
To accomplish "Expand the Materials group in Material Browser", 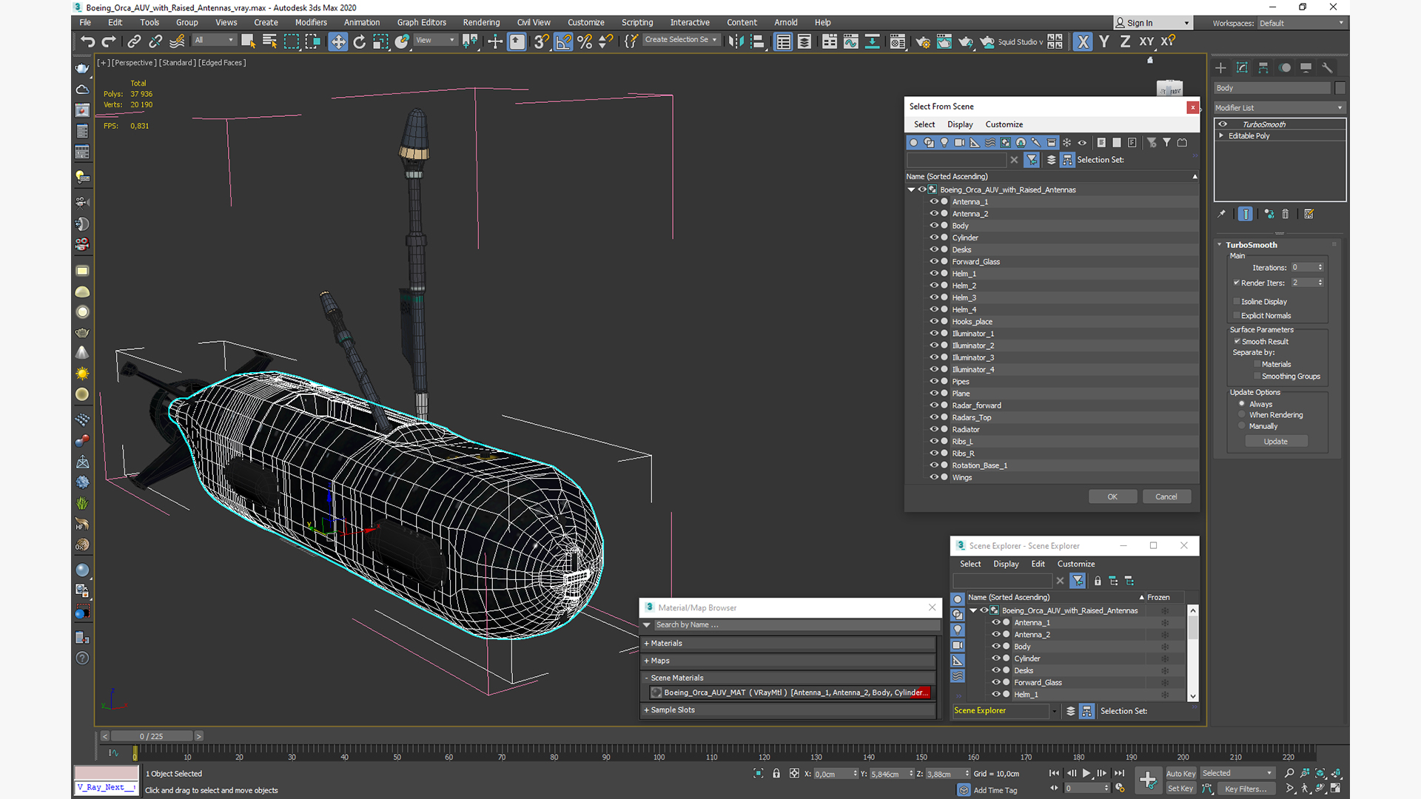I will [x=789, y=644].
